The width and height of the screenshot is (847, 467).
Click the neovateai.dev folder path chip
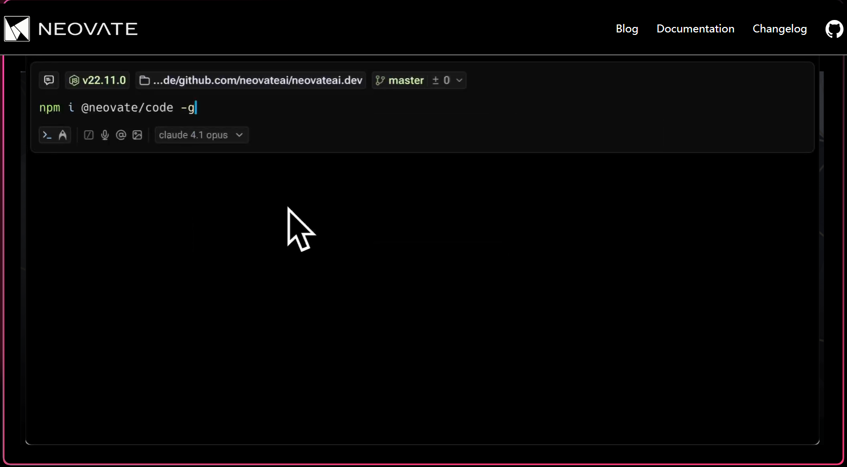(251, 80)
